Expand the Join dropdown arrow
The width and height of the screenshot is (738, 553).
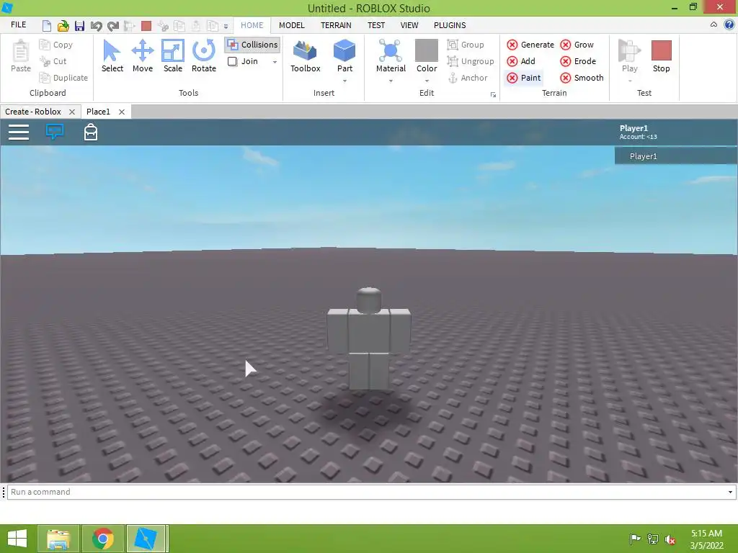(x=275, y=62)
